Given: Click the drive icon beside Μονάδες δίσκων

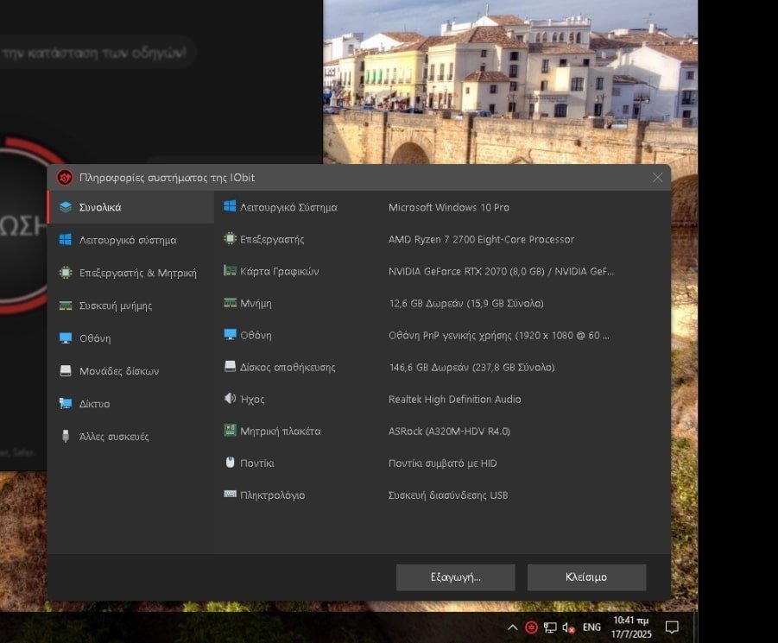Looking at the screenshot, I should click(66, 371).
